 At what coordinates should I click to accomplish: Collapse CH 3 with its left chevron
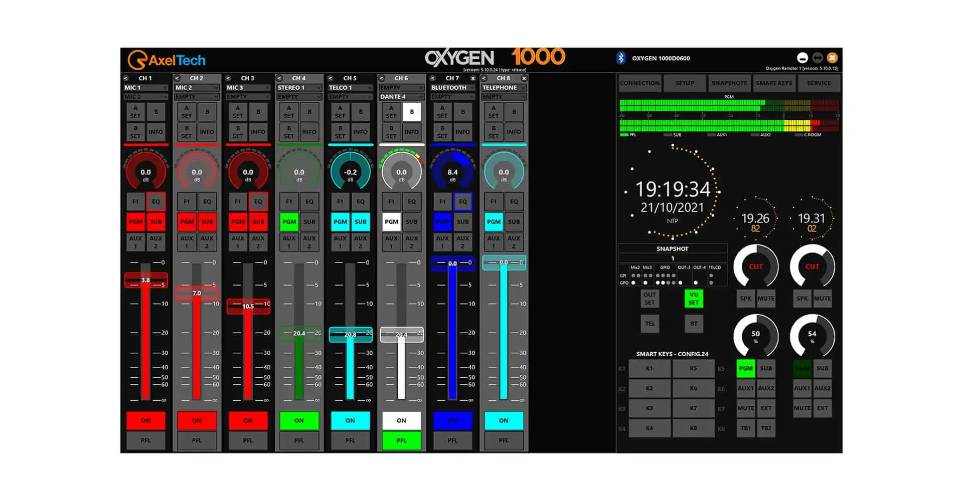coord(227,78)
